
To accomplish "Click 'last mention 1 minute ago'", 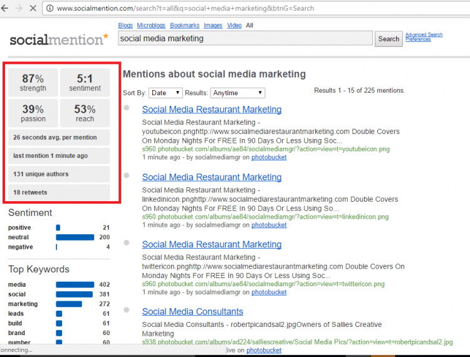I will 59,156.
